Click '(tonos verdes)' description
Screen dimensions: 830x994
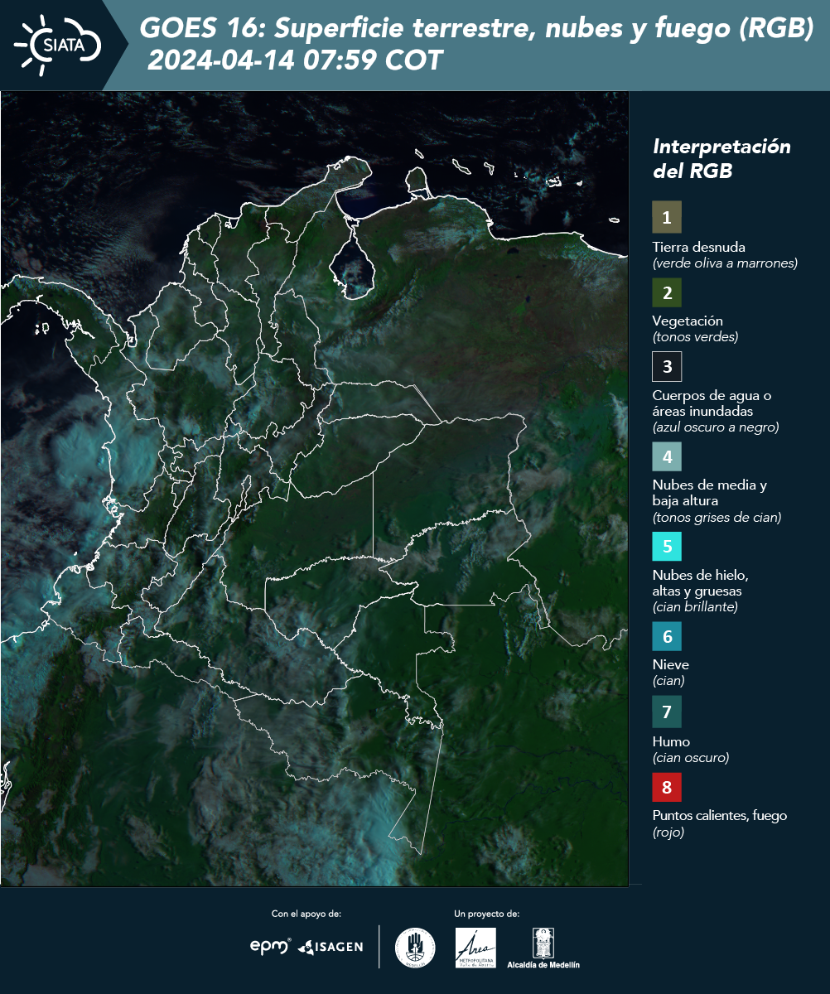click(695, 337)
